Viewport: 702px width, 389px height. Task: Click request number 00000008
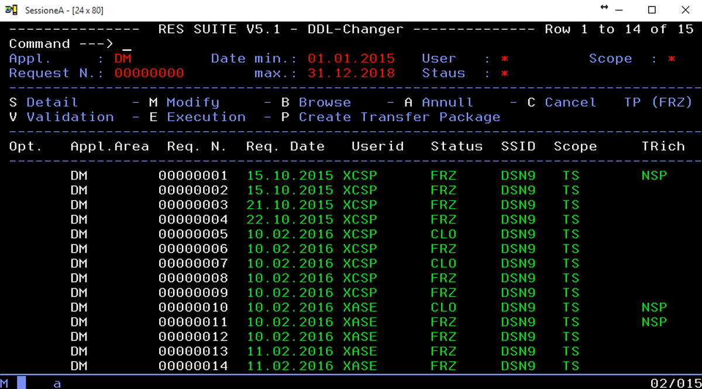[193, 278]
